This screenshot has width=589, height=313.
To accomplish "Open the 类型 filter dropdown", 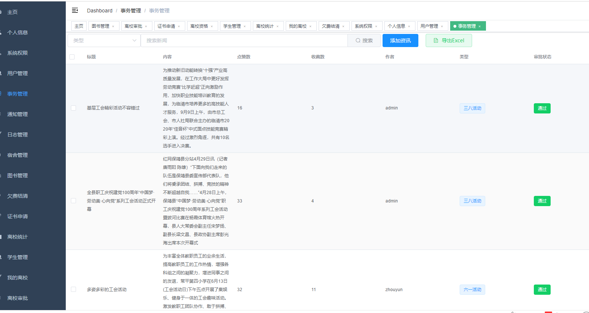I will [x=104, y=40].
